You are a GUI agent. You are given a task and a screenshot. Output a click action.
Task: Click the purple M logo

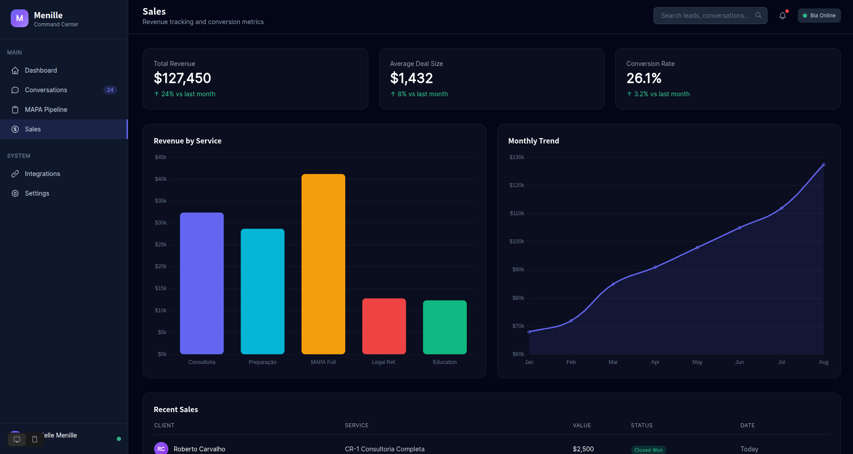pos(20,18)
